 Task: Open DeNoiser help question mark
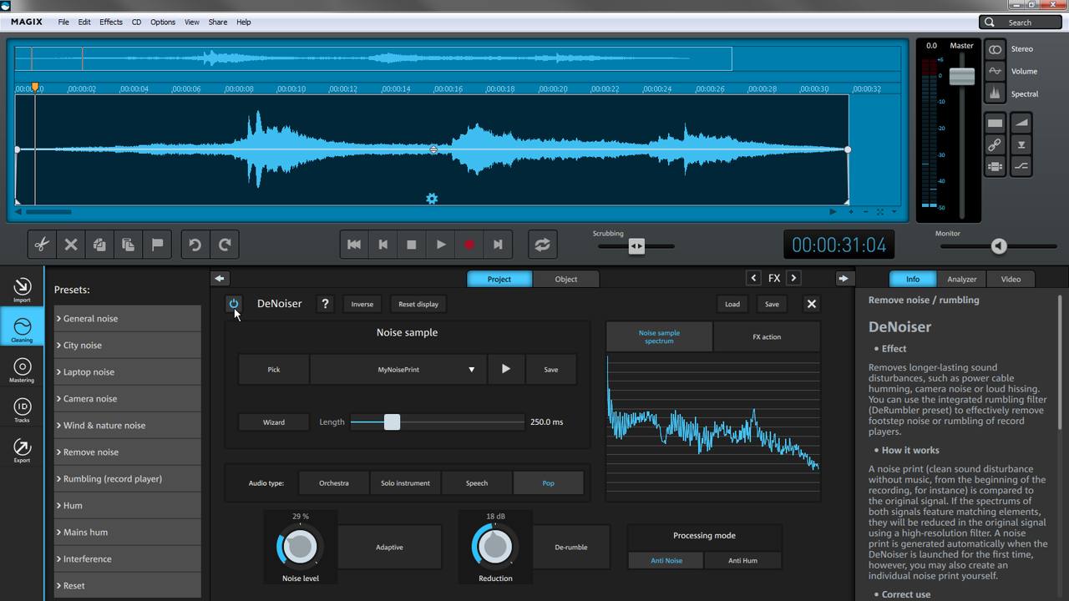(x=325, y=304)
